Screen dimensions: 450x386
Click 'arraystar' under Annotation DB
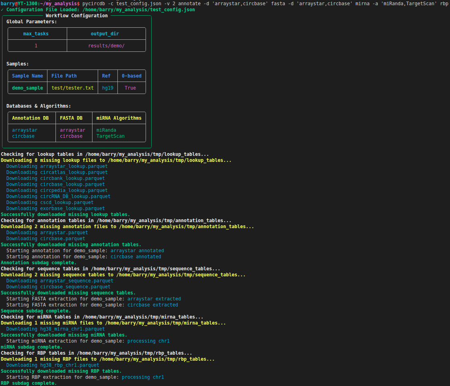tap(25, 130)
